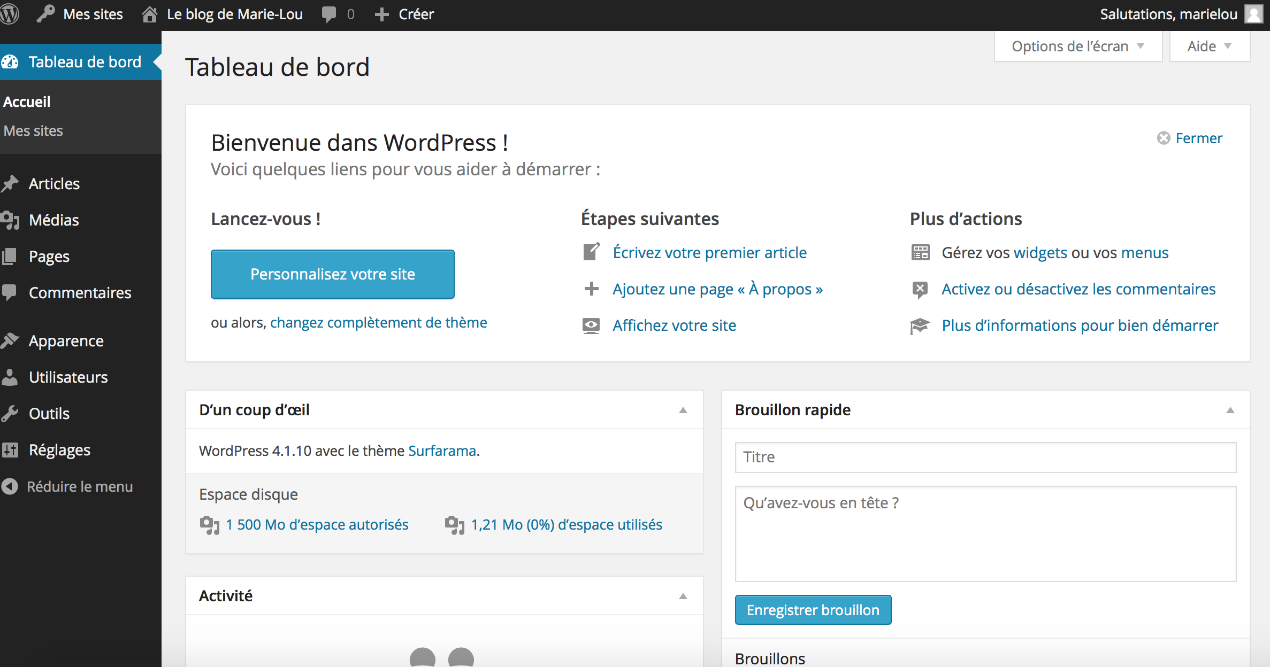Open the Aide help dropdown

click(1210, 46)
